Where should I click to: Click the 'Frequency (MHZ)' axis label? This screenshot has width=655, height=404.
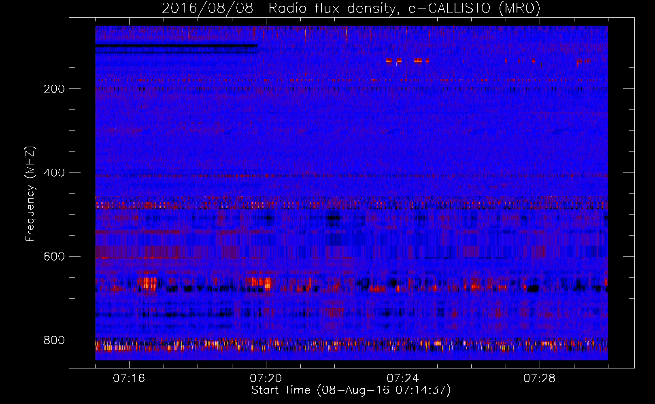pyautogui.click(x=30, y=194)
